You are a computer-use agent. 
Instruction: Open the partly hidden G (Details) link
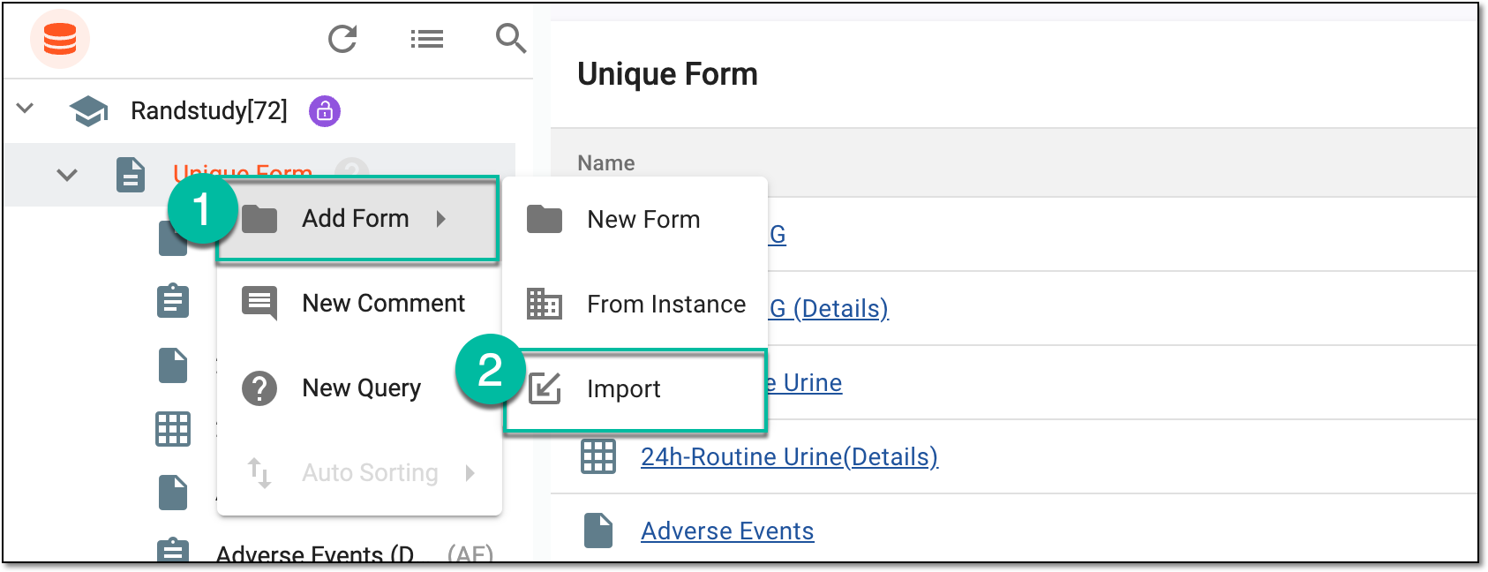pyautogui.click(x=830, y=308)
